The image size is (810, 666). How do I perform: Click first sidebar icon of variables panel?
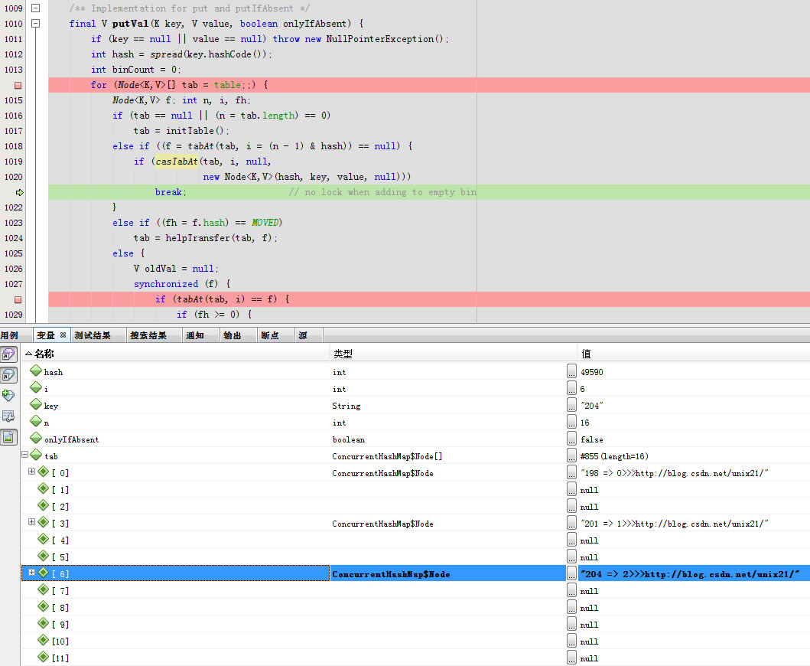[x=8, y=354]
